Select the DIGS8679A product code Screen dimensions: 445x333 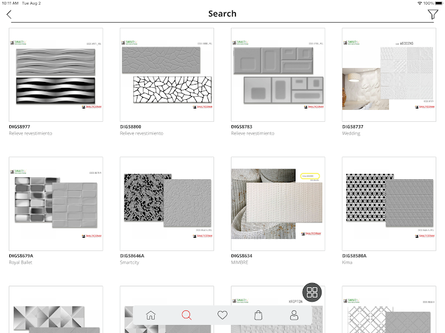point(21,256)
